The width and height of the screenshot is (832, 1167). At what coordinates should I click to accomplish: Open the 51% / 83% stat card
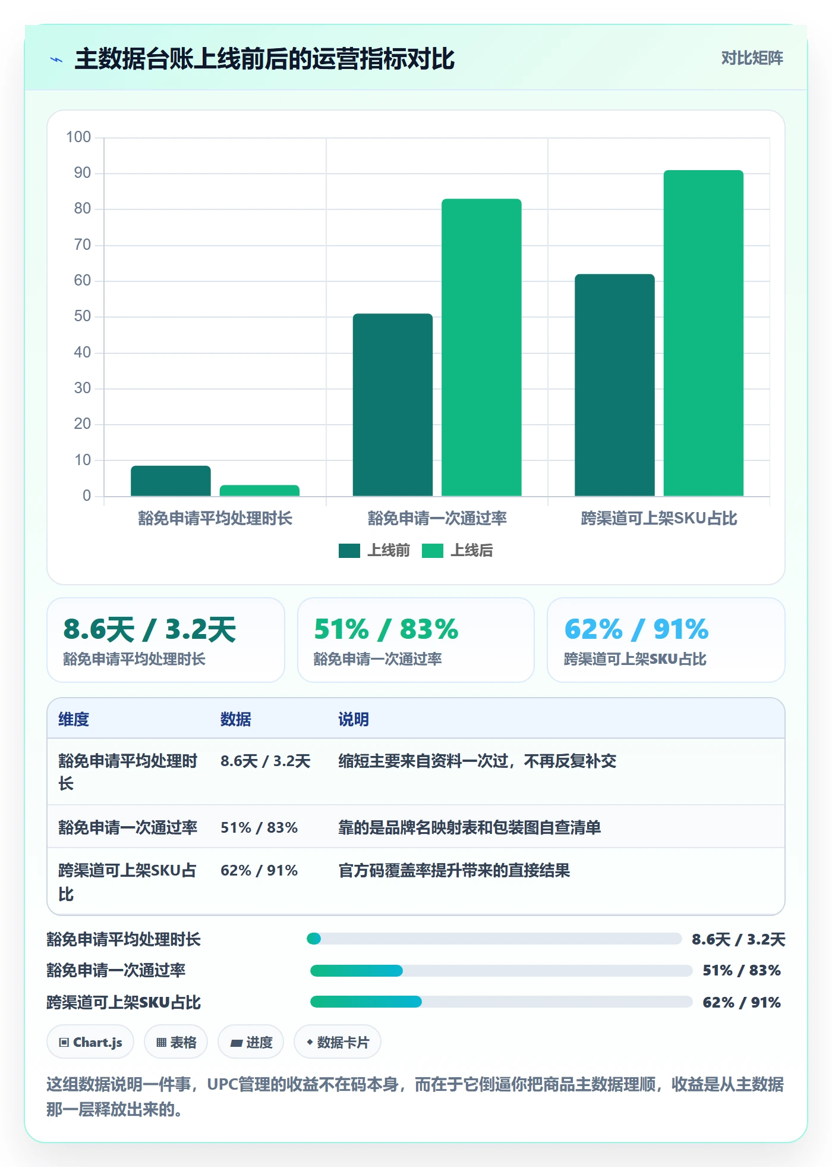(x=416, y=640)
